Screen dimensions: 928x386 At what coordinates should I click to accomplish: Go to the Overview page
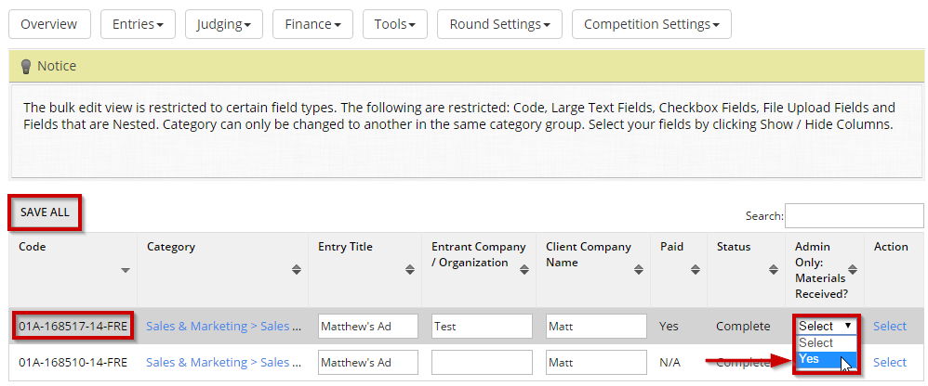(49, 24)
